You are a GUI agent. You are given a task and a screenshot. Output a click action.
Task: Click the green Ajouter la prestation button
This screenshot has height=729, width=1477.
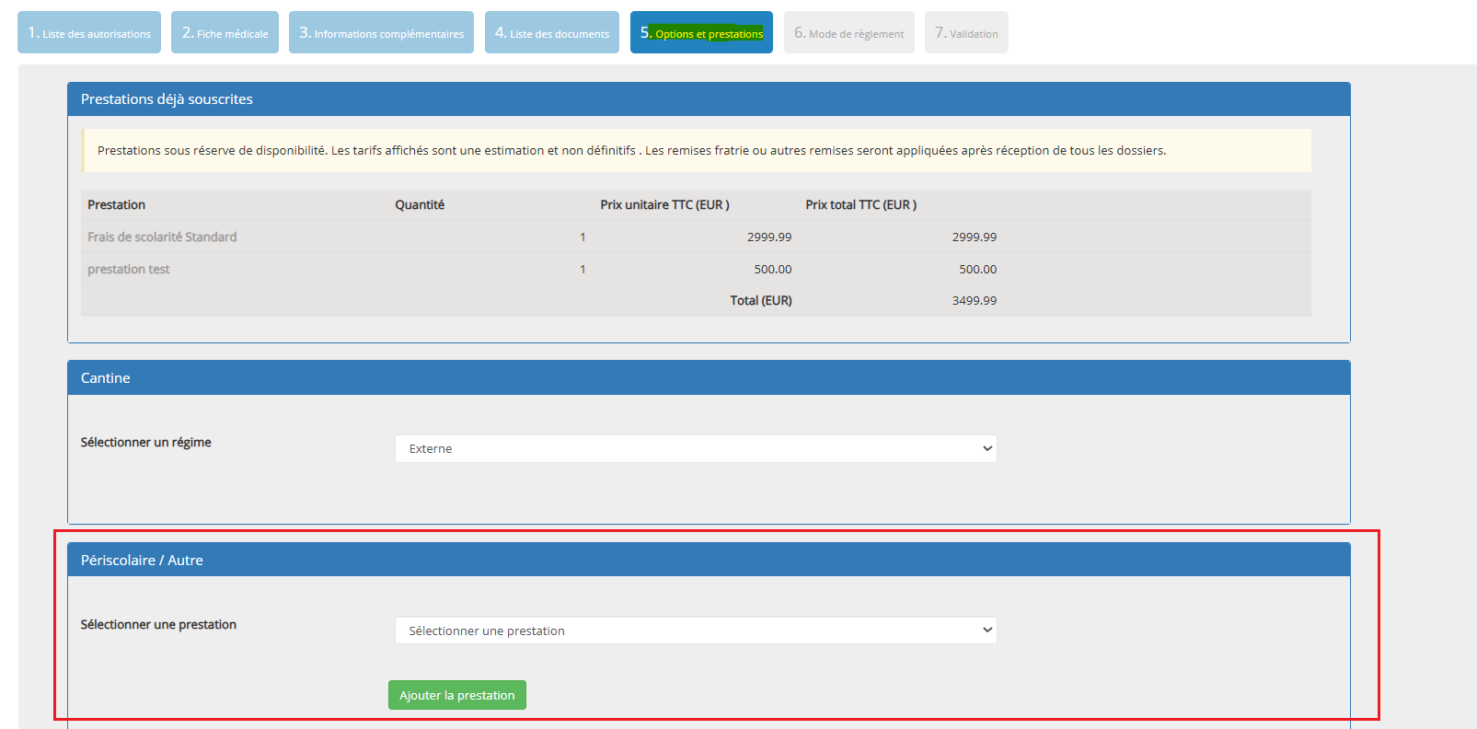coord(456,696)
